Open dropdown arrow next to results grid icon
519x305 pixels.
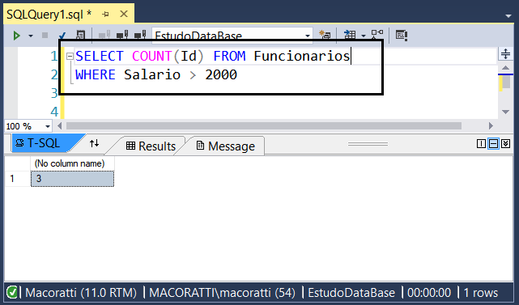tap(364, 36)
